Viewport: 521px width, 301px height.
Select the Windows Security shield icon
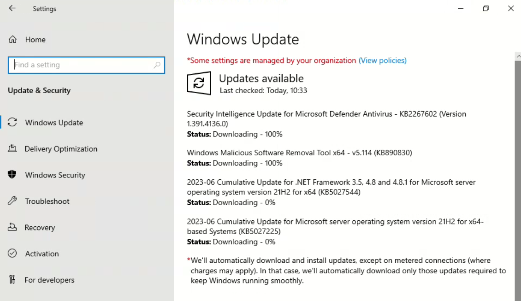(x=12, y=175)
